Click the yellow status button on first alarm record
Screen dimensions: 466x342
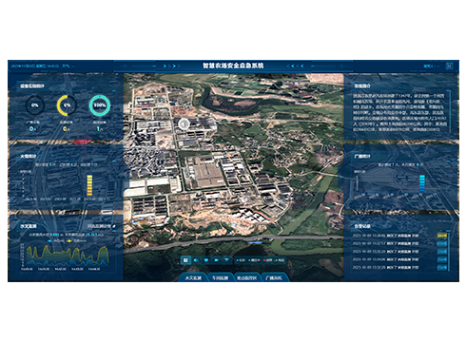[x=442, y=236]
